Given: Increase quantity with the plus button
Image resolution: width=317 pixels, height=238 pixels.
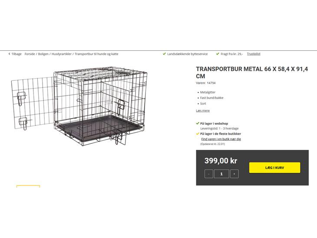Looking at the screenshot, I should point(234,174).
